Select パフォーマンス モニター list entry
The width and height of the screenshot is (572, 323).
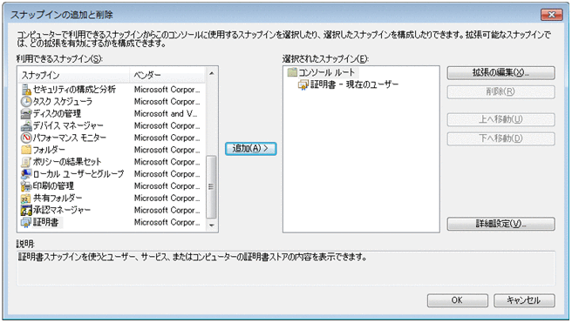[69, 138]
